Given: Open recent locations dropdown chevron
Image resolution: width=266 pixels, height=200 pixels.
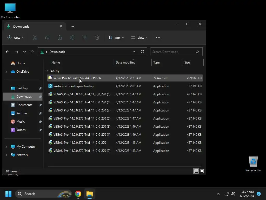Looking at the screenshot, I should click(x=25, y=52).
